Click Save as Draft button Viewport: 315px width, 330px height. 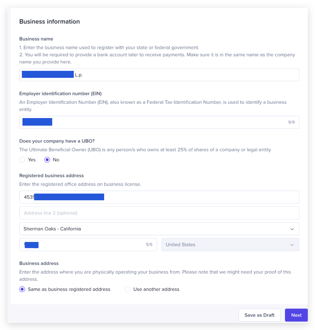tap(259, 315)
